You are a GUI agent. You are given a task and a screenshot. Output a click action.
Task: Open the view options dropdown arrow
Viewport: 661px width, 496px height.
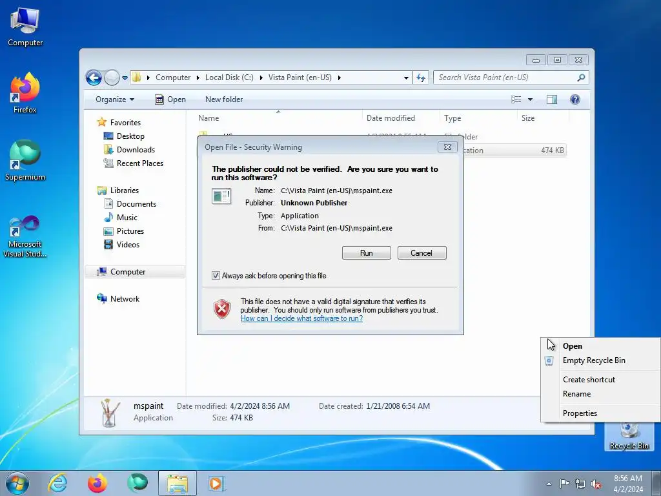coord(531,99)
